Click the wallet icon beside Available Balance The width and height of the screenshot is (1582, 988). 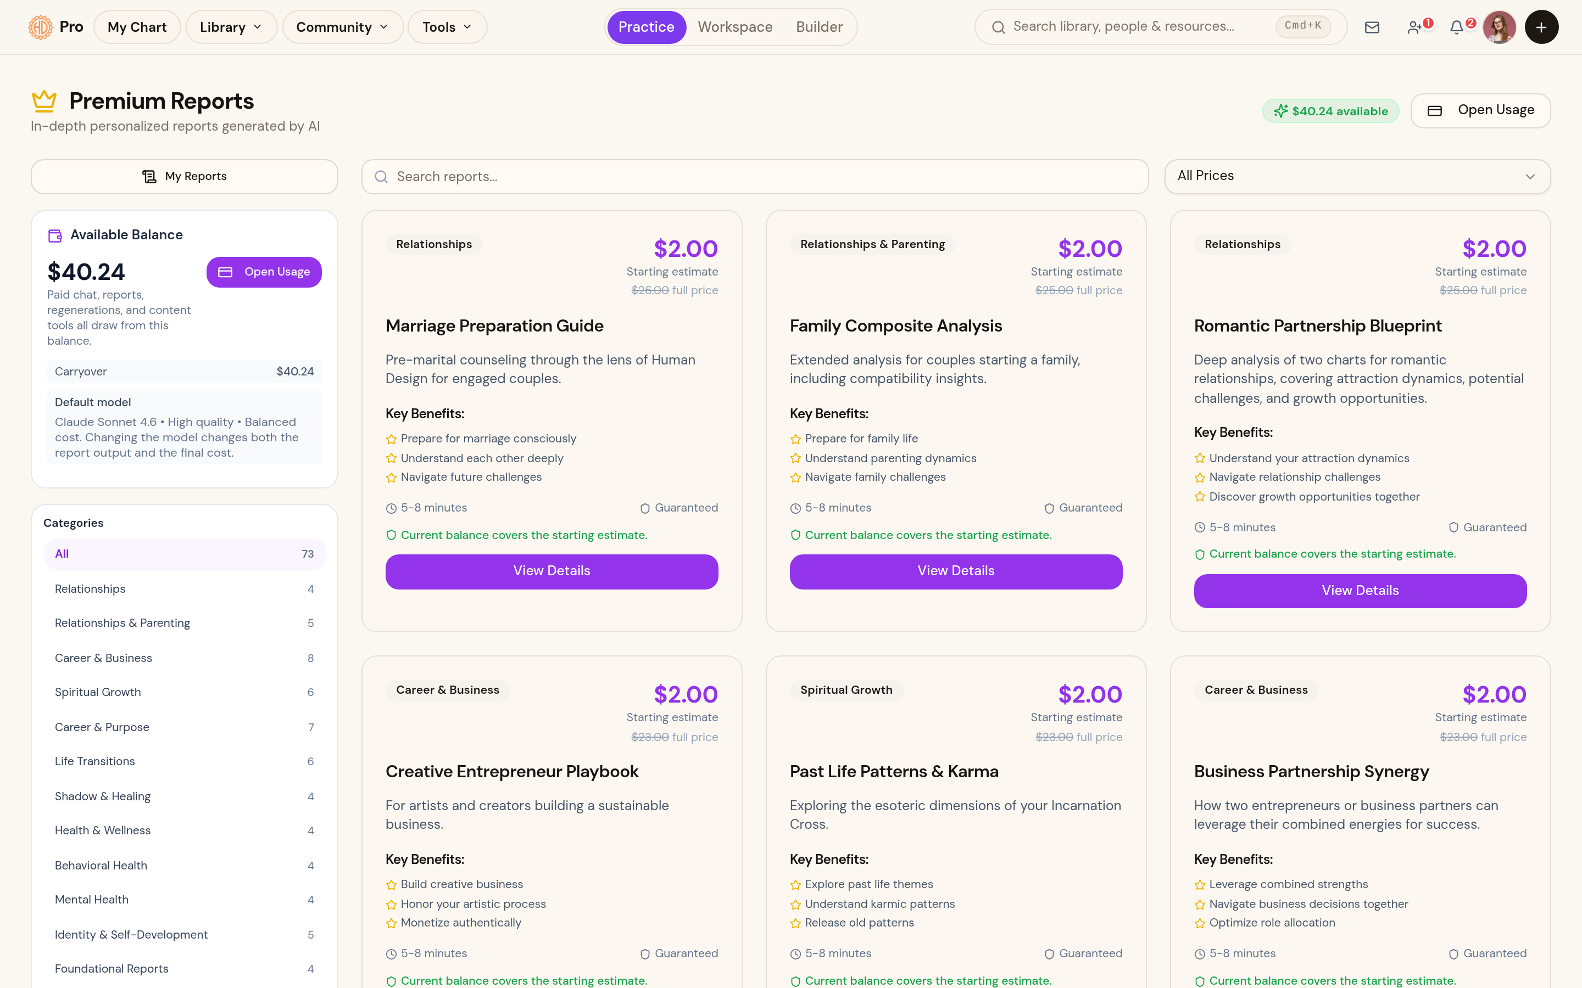tap(55, 235)
